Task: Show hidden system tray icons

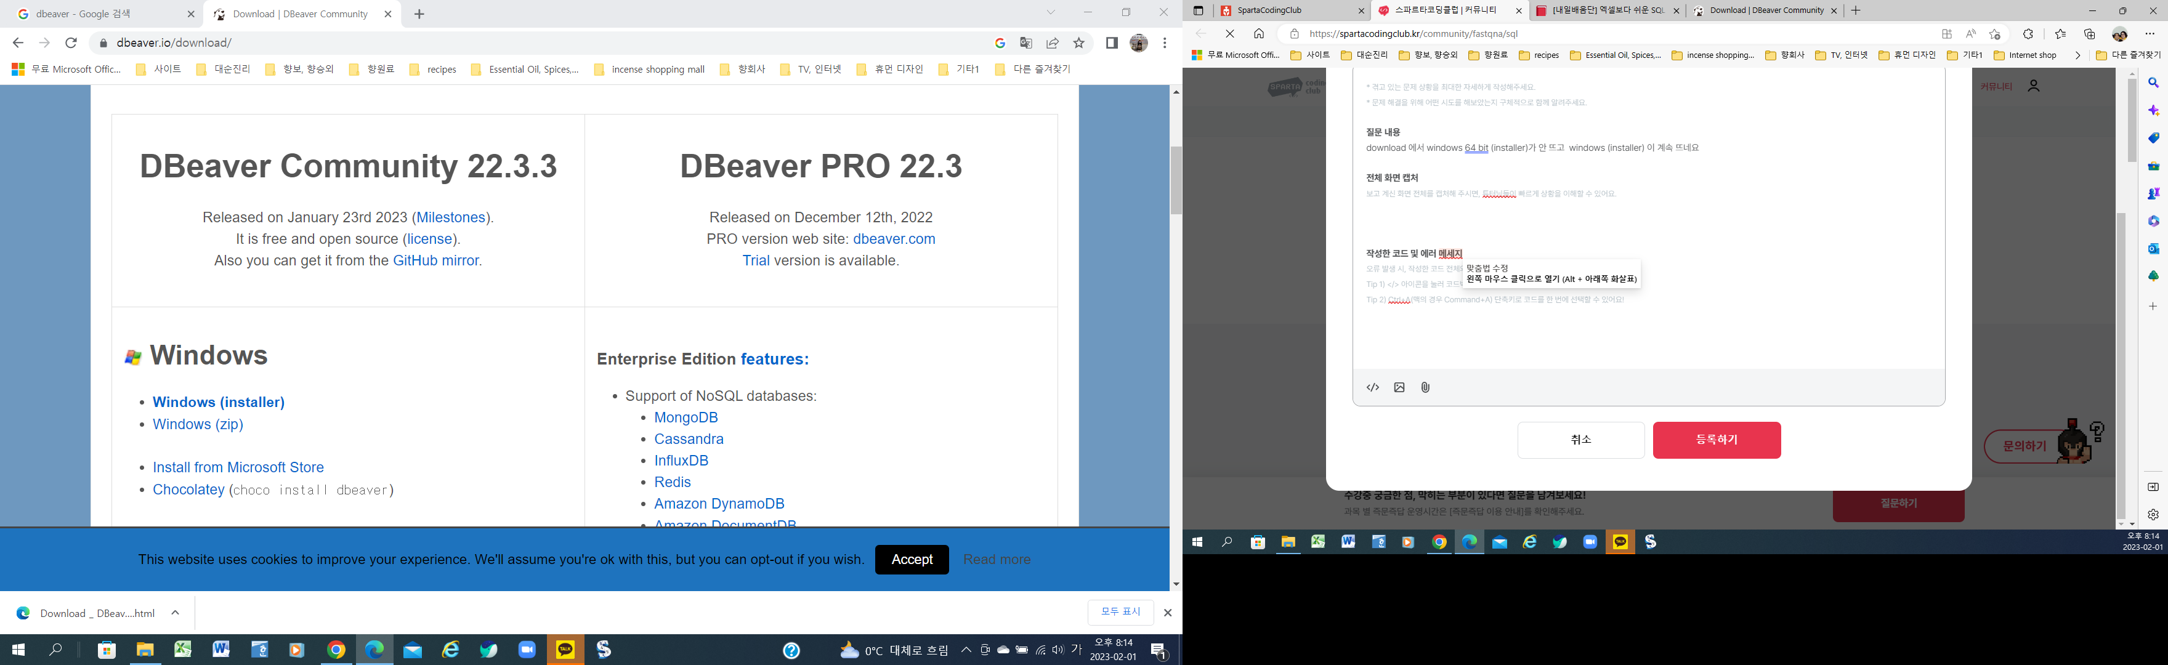Action: 966,650
